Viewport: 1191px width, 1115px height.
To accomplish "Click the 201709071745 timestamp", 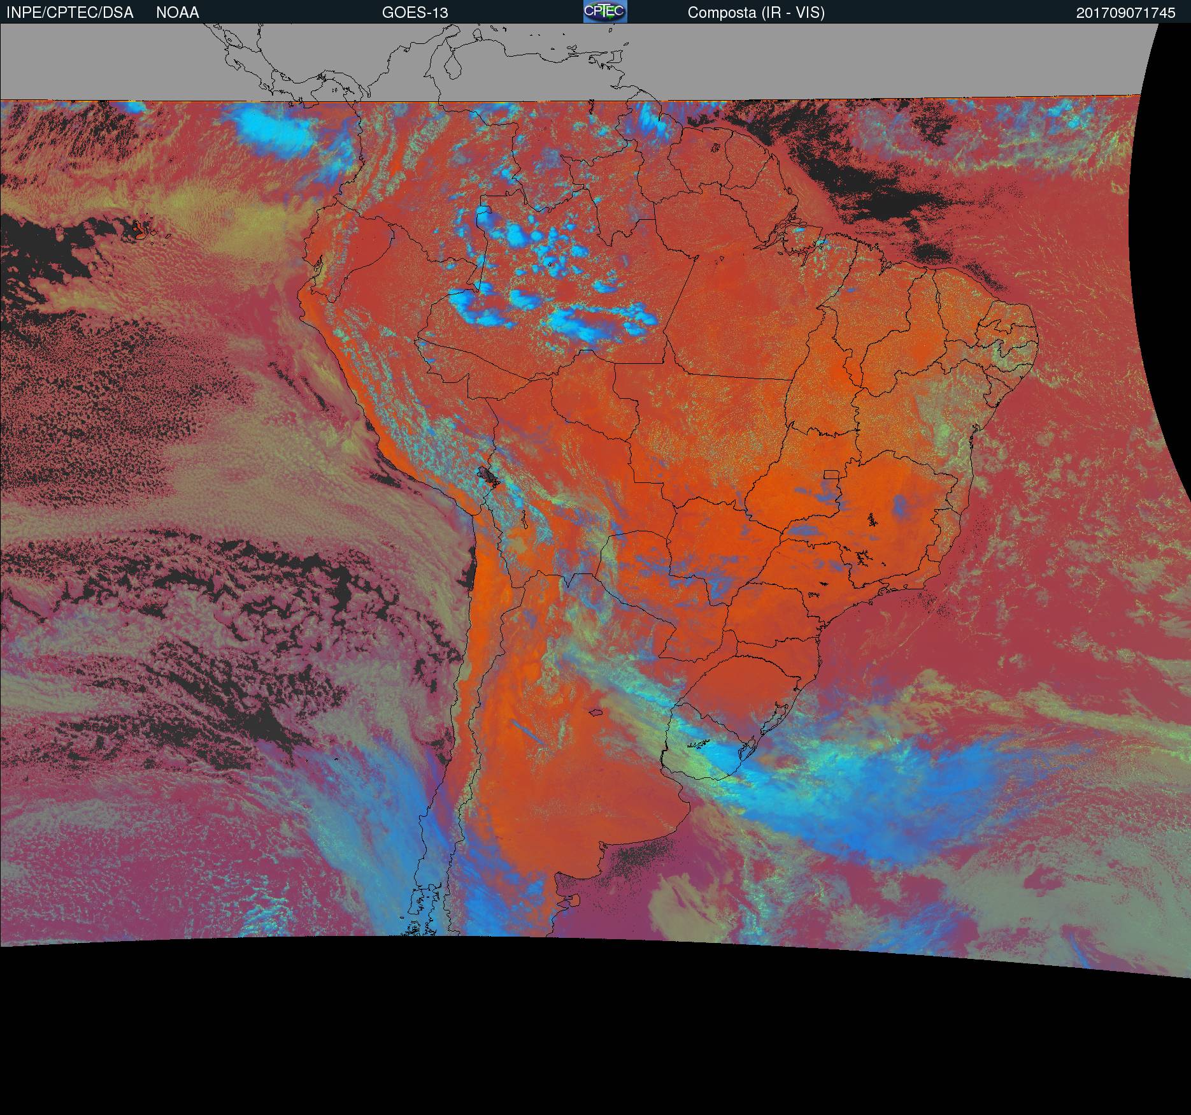I will (x=1125, y=13).
